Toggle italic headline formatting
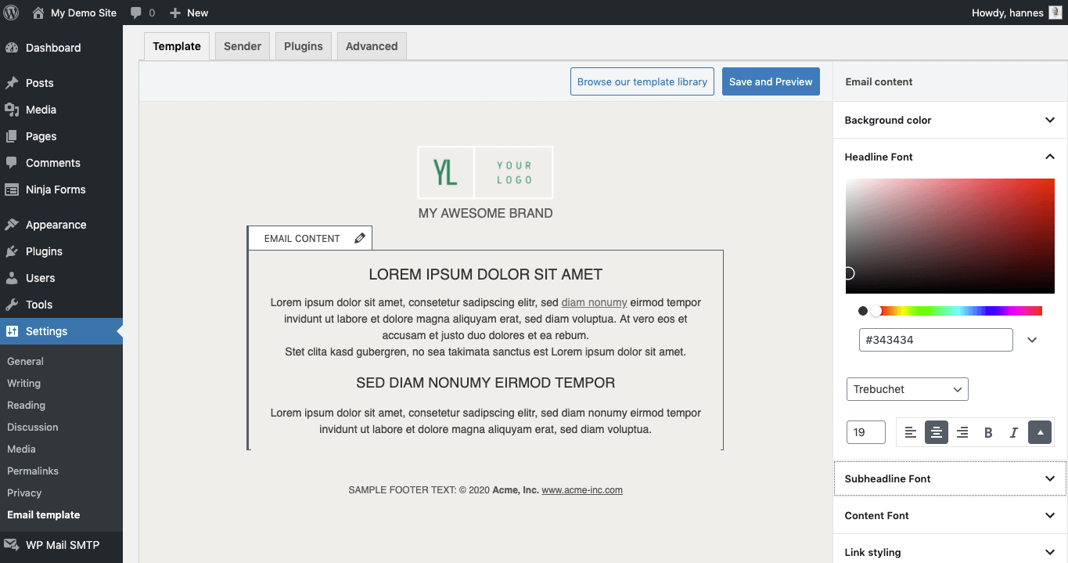1068x563 pixels. pyautogui.click(x=1014, y=432)
